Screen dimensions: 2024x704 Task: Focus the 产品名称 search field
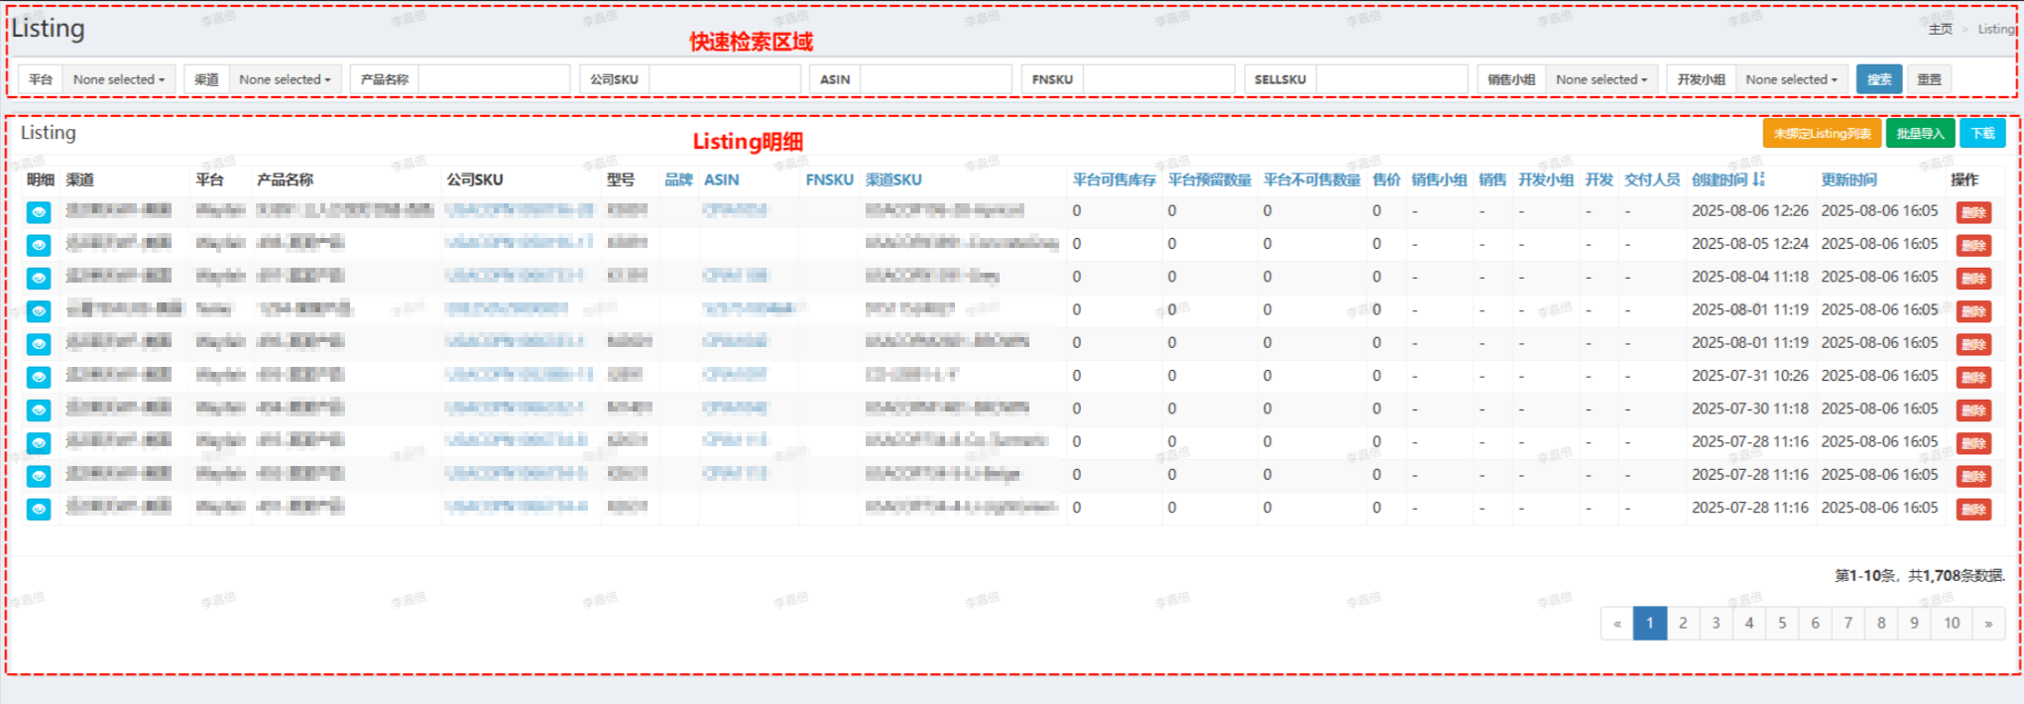[x=494, y=79]
